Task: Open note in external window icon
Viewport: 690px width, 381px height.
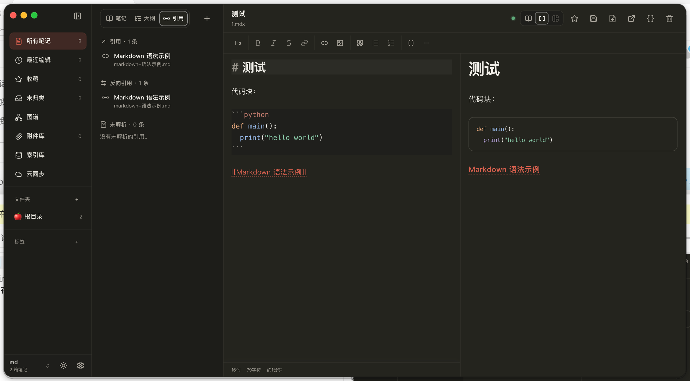Action: tap(631, 18)
